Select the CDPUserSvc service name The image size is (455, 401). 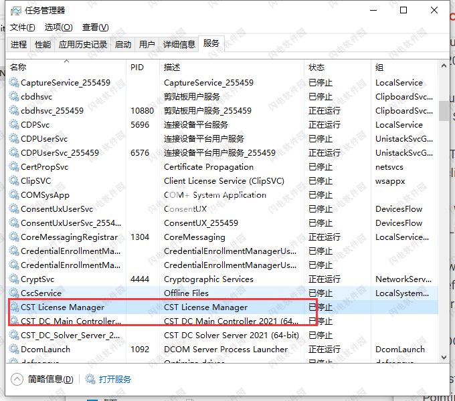(x=44, y=139)
